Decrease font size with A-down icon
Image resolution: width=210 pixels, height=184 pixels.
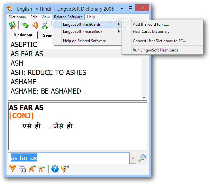click(x=41, y=169)
